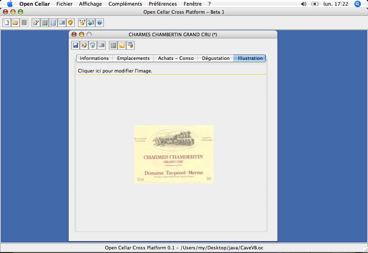Open the Open Cellar application menu
Image resolution: width=368 pixels, height=253 pixels.
tap(34, 4)
